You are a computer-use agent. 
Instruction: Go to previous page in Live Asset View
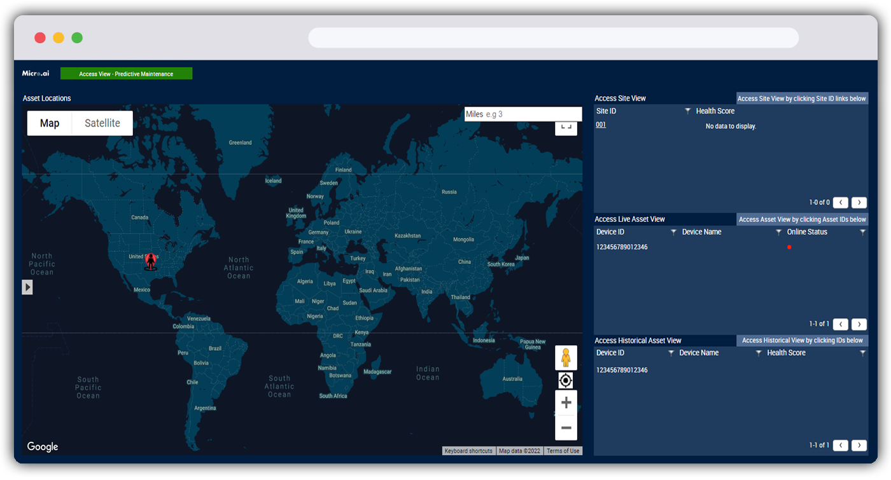click(840, 324)
